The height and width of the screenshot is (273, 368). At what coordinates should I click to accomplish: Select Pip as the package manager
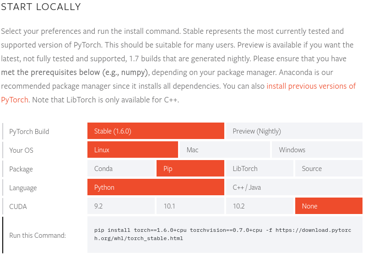coord(190,169)
